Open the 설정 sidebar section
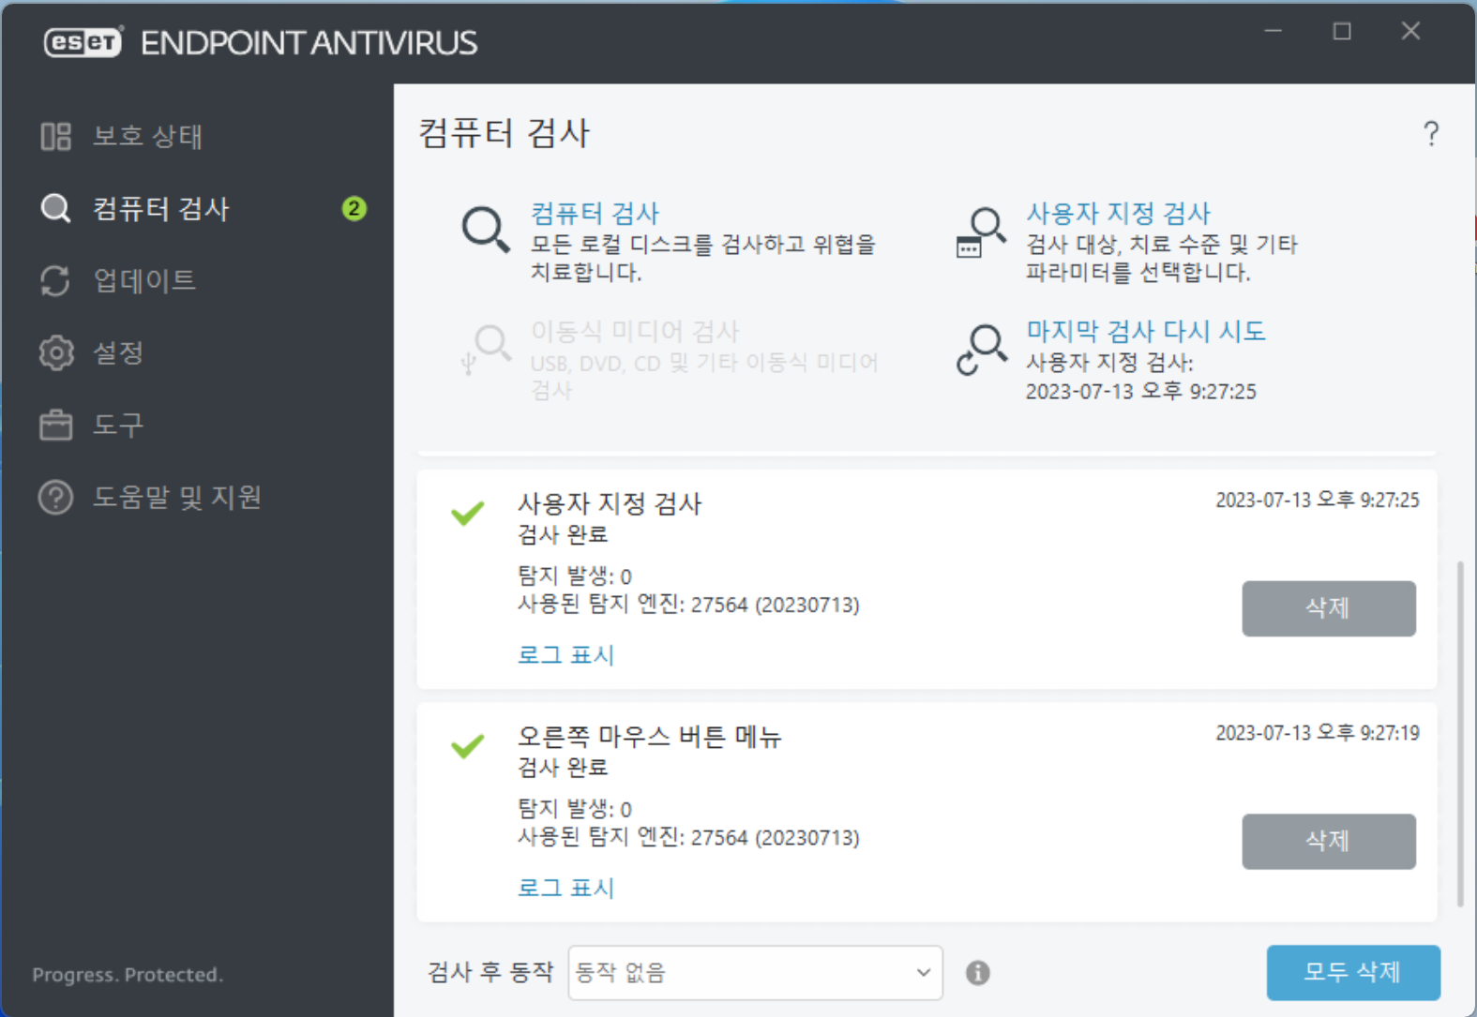This screenshot has width=1477, height=1017. coord(118,352)
